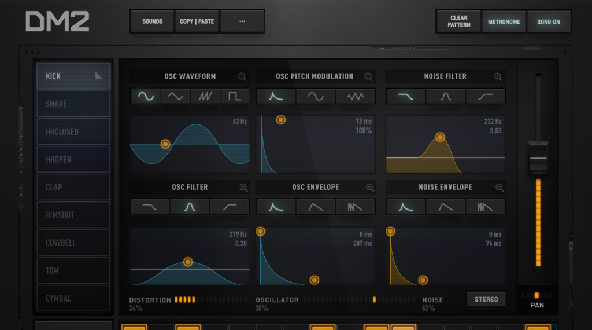592x330 pixels.
Task: Open the three-dots more options menu
Action: click(x=242, y=21)
